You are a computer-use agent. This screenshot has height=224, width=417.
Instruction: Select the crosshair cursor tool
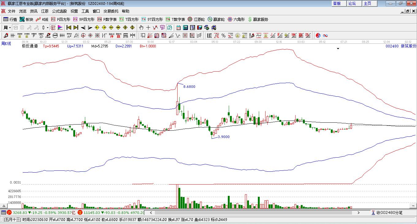148,28
